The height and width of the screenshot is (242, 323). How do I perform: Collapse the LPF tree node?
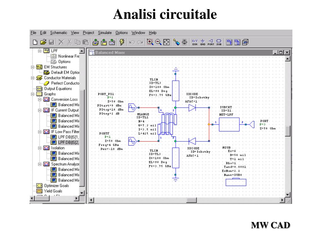pyautogui.click(x=39, y=51)
